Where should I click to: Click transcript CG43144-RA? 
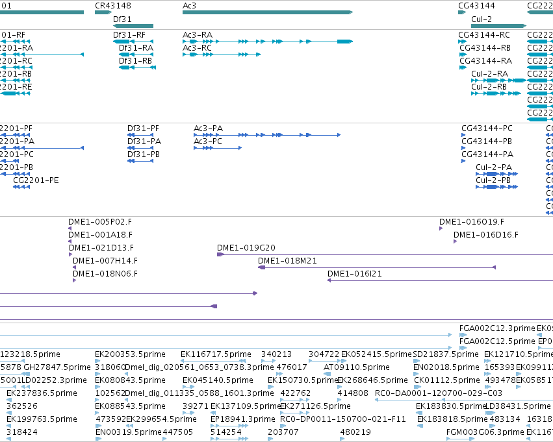point(463,68)
